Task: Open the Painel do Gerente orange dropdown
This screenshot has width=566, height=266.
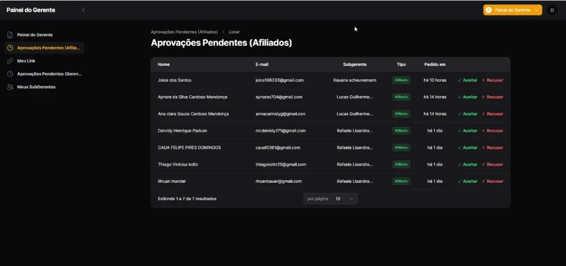Action: pos(513,10)
